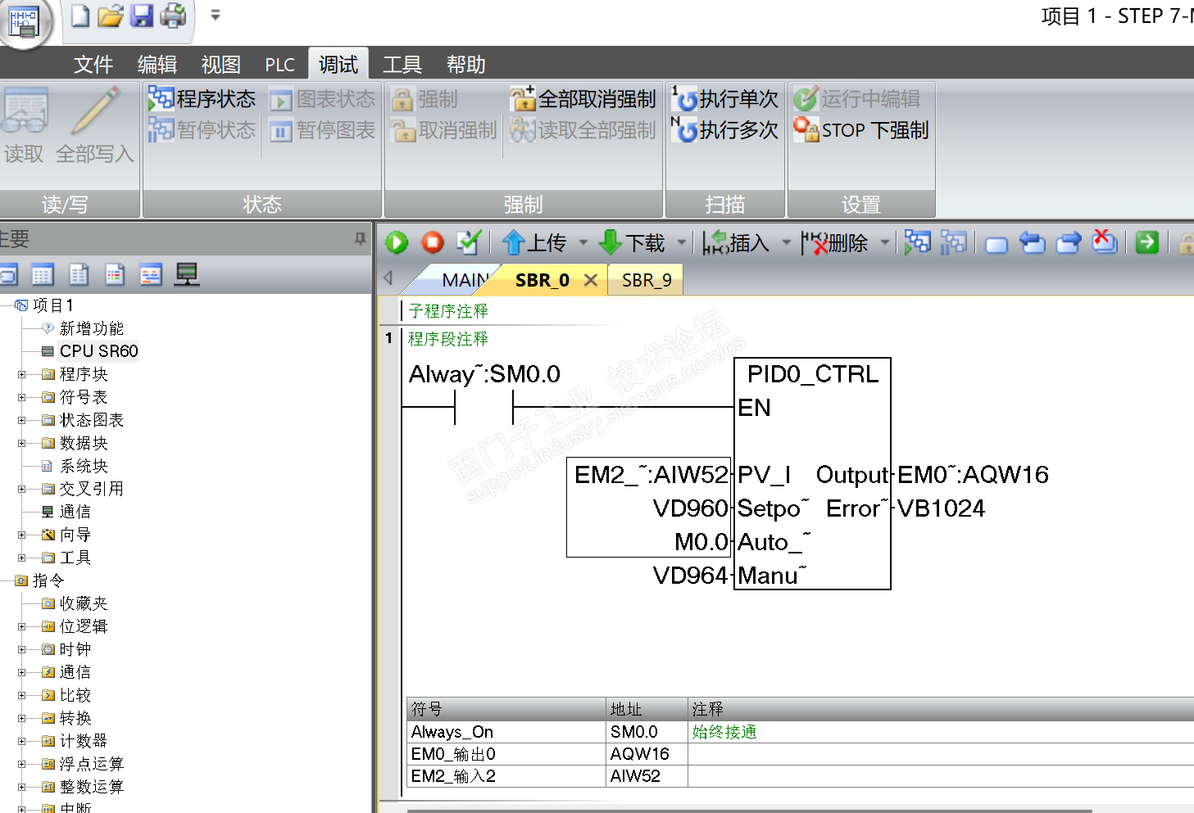The width and height of the screenshot is (1194, 813).
Task: Click 读取全部强制 in the ribbon
Action: coord(583,130)
